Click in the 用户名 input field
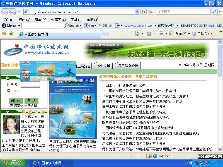The width and height of the screenshot is (223, 167). pyautogui.click(x=30, y=84)
